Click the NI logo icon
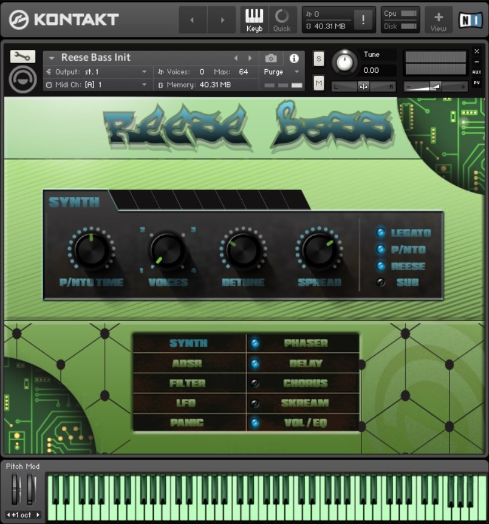This screenshot has width=489, height=524. pyautogui.click(x=471, y=20)
